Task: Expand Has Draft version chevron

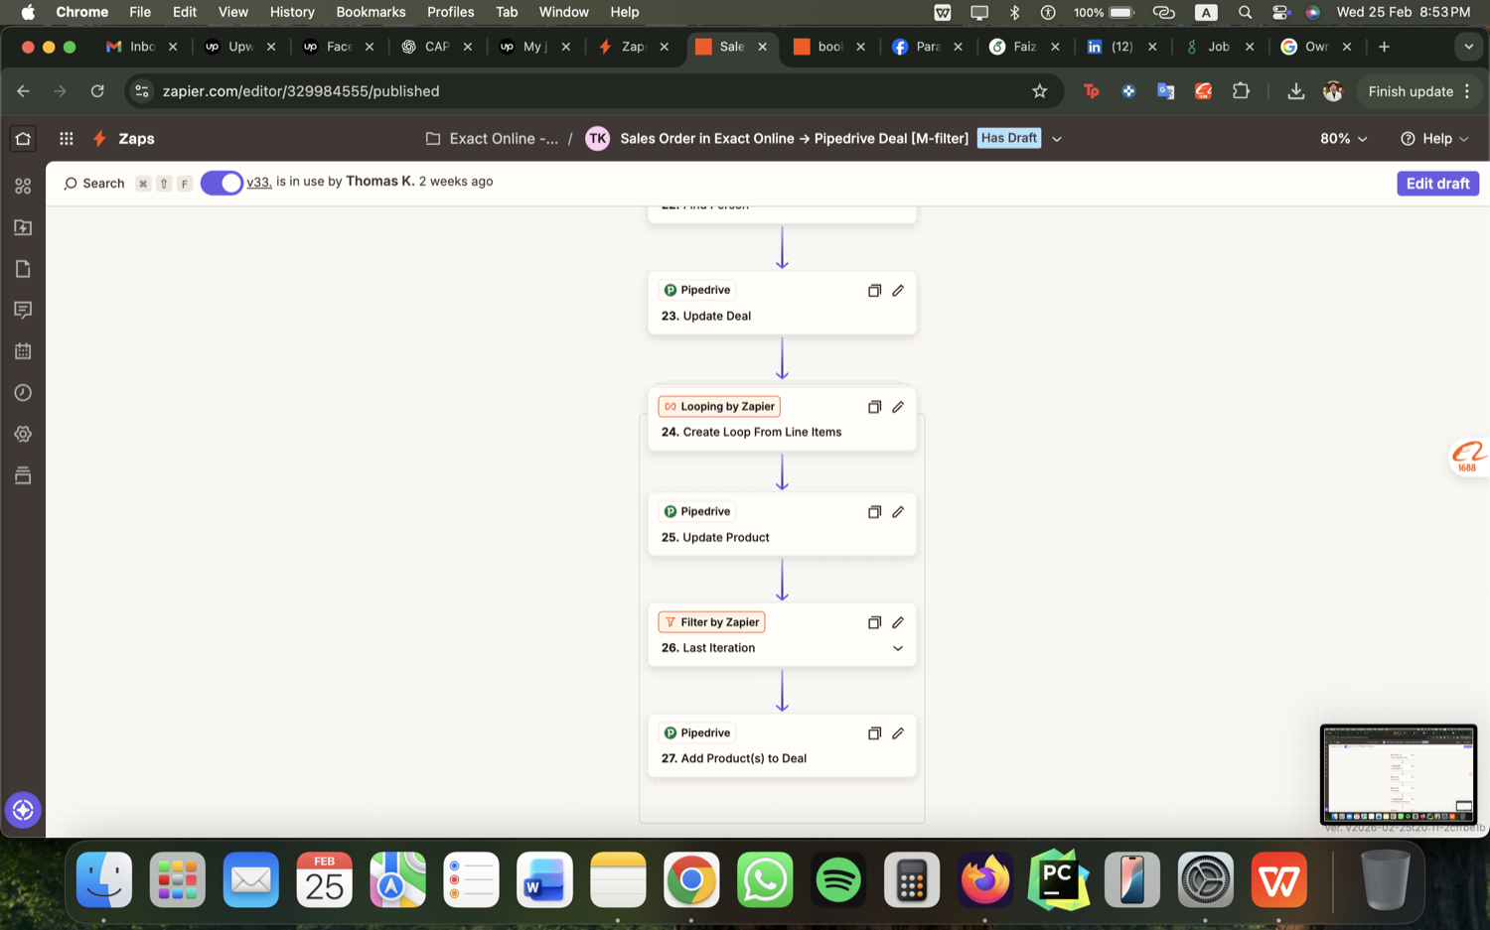Action: pyautogui.click(x=1057, y=139)
